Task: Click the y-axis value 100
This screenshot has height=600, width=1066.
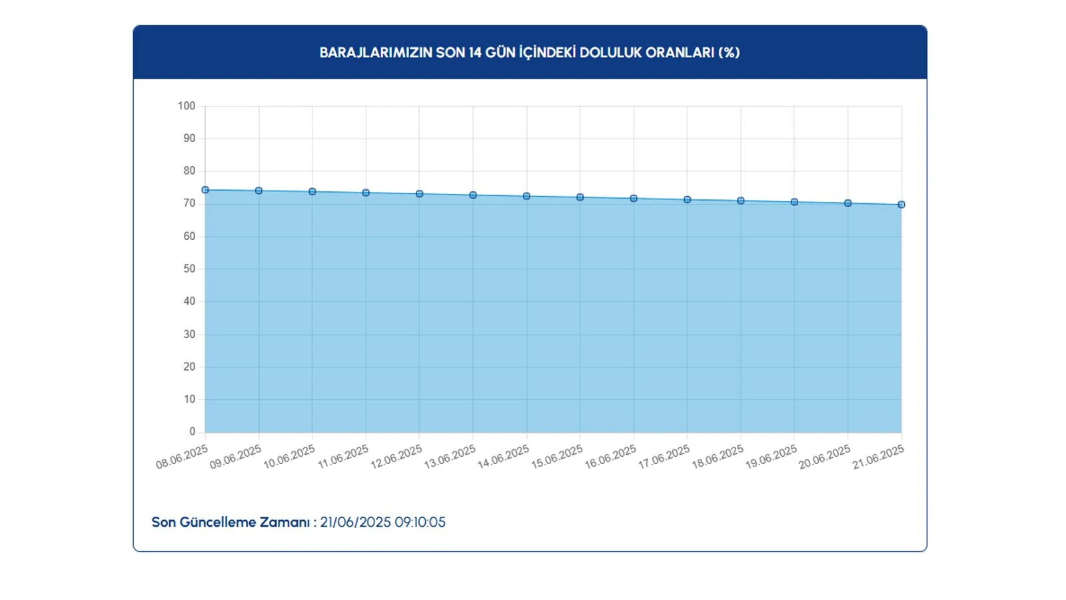Action: pyautogui.click(x=187, y=106)
